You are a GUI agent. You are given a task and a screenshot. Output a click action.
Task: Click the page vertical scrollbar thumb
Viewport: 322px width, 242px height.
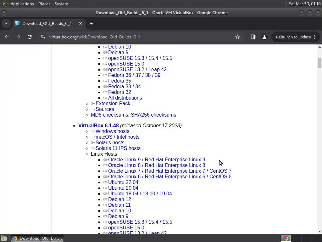319,63
